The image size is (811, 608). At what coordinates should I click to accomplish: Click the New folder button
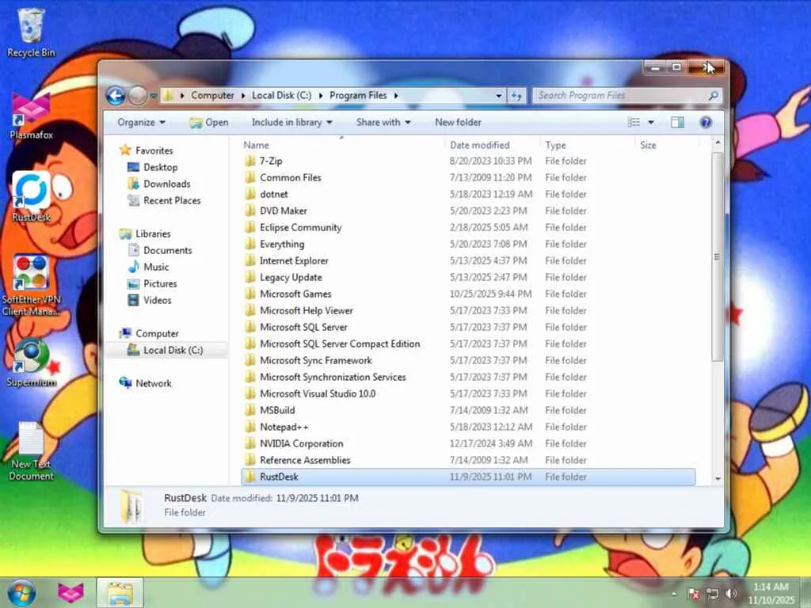click(459, 123)
